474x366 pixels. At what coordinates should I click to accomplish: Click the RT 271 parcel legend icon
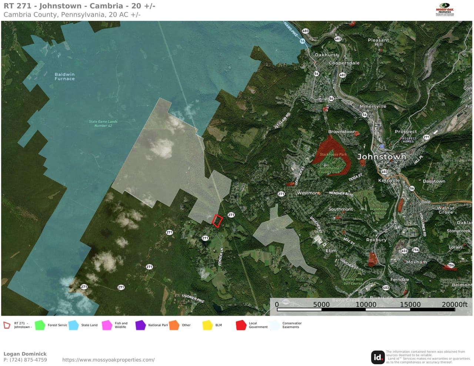[7, 325]
